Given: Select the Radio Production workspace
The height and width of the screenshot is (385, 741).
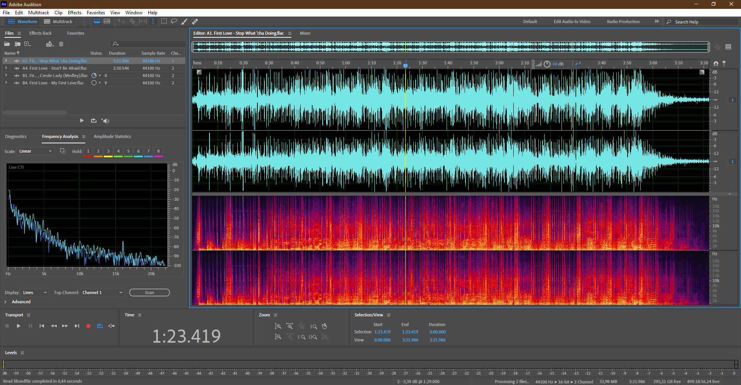Looking at the screenshot, I should [623, 22].
